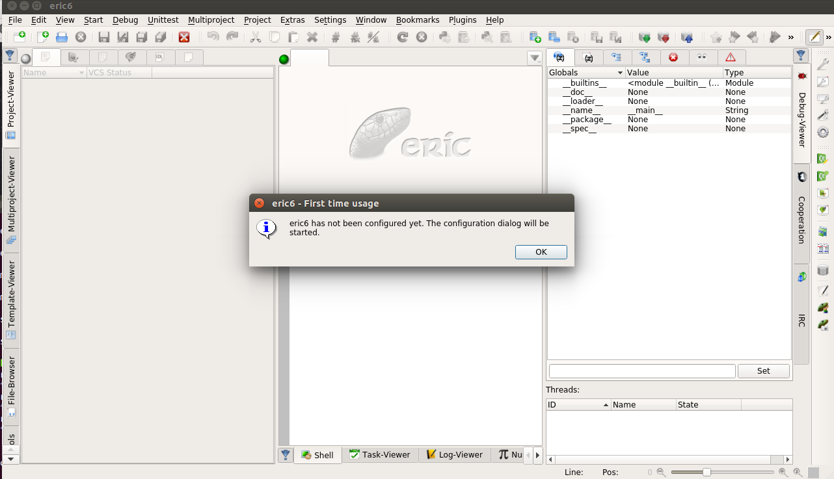Open the editor tab list dropdown arrow
Image resolution: width=834 pixels, height=479 pixels.
point(535,58)
